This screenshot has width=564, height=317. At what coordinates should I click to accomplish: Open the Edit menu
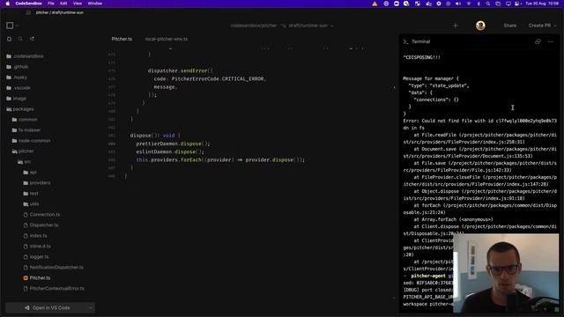[x=63, y=4]
